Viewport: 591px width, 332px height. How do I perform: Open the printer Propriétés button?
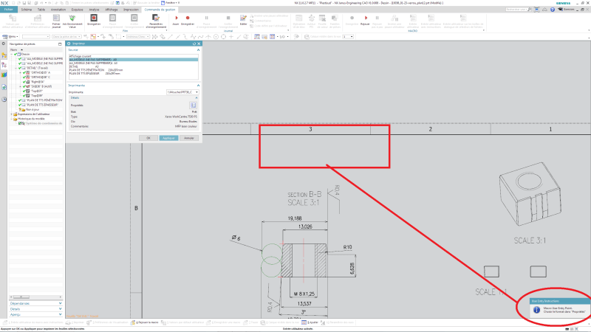click(x=193, y=106)
